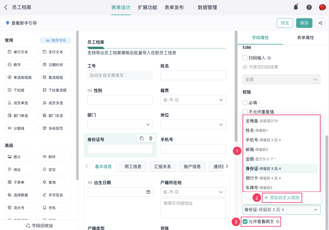Collapse the 身份证-保留前 3 后 4 dropdown

[281, 210]
